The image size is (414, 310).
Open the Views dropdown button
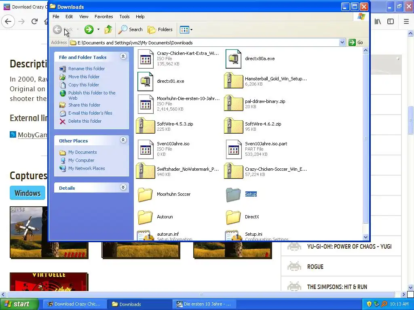click(x=186, y=29)
